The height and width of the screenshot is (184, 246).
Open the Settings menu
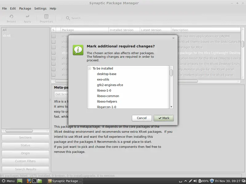(40, 9)
